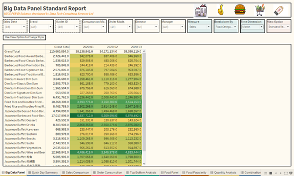This screenshot has width=294, height=176.
Task: Open the Sales Date filter dropdown
Action: point(15,27)
